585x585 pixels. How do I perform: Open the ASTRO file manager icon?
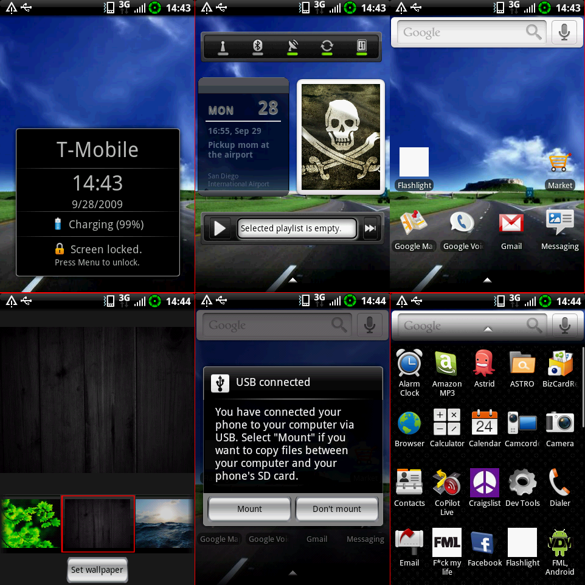(522, 368)
